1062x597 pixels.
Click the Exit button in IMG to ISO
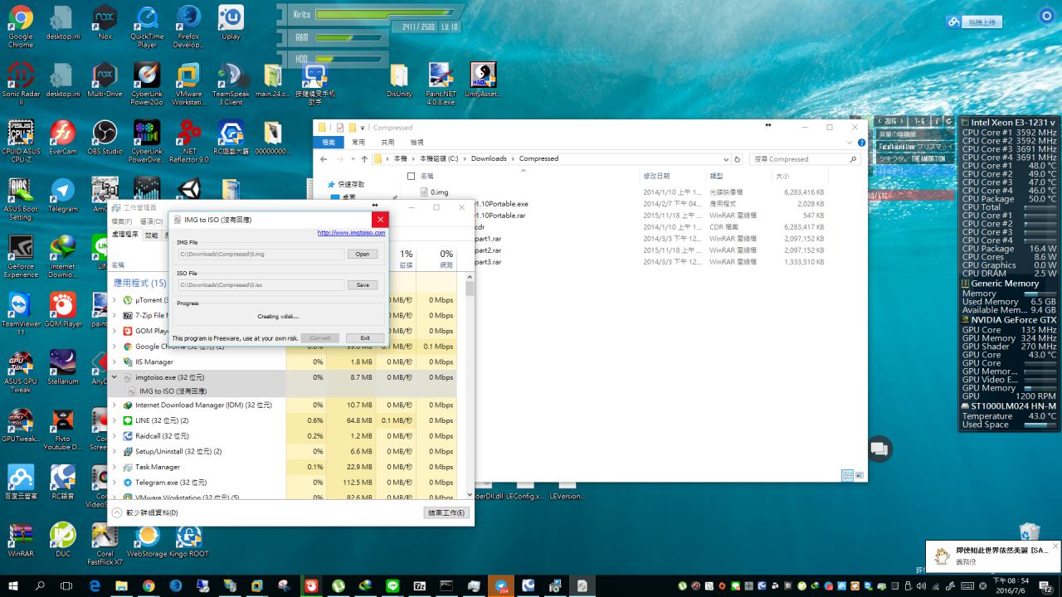coord(364,338)
